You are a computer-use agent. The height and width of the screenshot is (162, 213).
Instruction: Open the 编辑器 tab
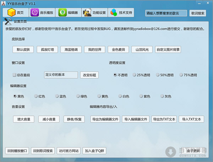(68, 12)
